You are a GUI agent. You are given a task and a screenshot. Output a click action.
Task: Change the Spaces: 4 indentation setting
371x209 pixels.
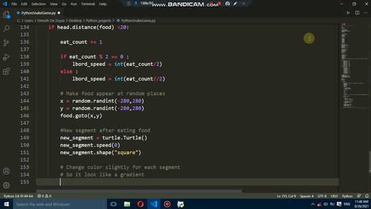tap(307, 196)
